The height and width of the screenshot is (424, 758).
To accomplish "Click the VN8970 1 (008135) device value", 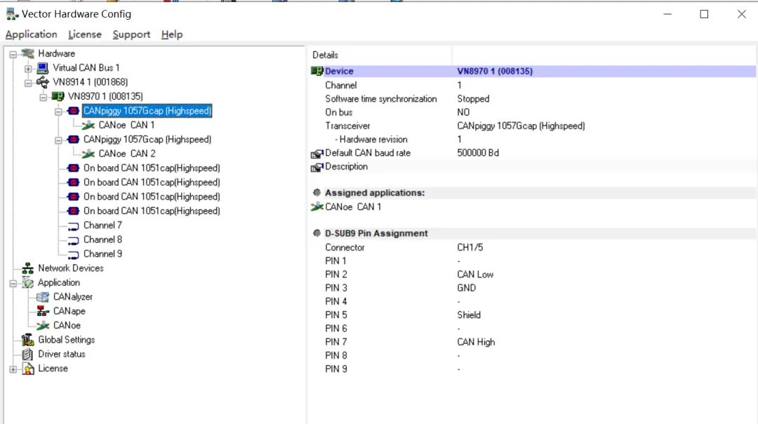I will [x=495, y=71].
